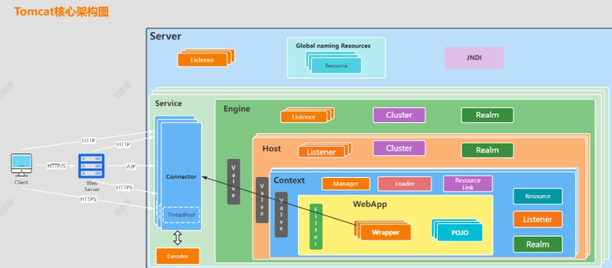This screenshot has width=612, height=268.
Task: Click the Cluster box in Engine row
Action: coord(399,115)
